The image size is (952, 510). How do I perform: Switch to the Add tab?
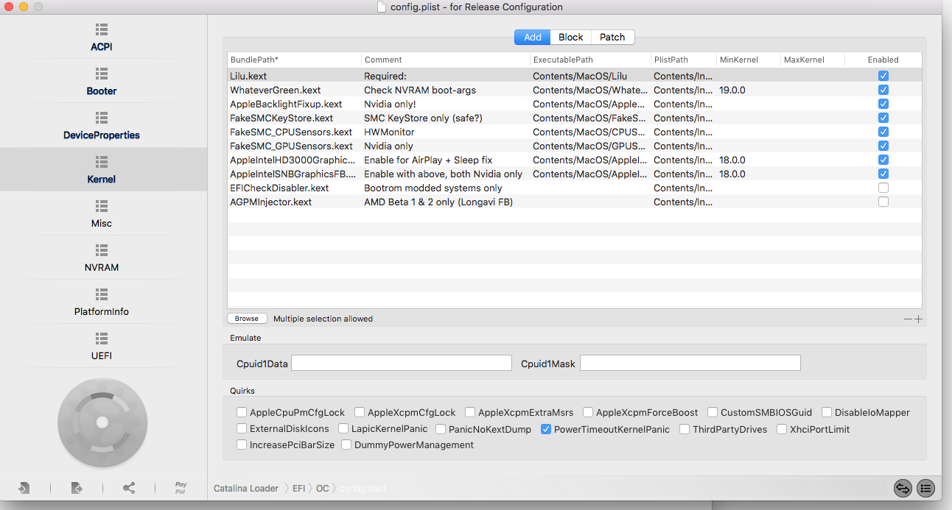click(533, 37)
